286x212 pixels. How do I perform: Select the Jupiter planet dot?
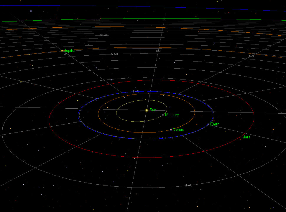(x=62, y=51)
